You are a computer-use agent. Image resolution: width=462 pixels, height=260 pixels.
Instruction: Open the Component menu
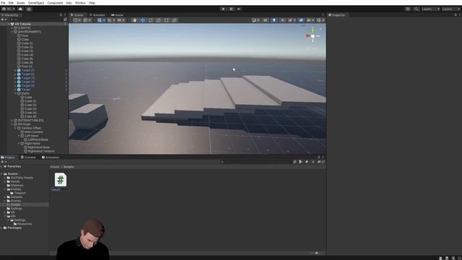(x=55, y=3)
